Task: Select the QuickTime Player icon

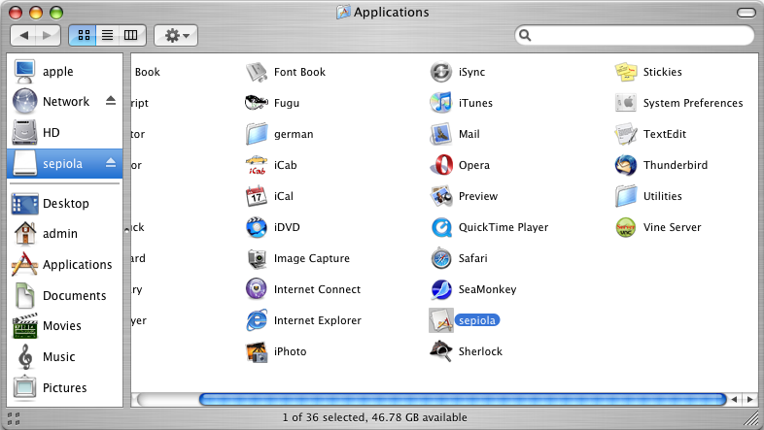Action: tap(441, 227)
